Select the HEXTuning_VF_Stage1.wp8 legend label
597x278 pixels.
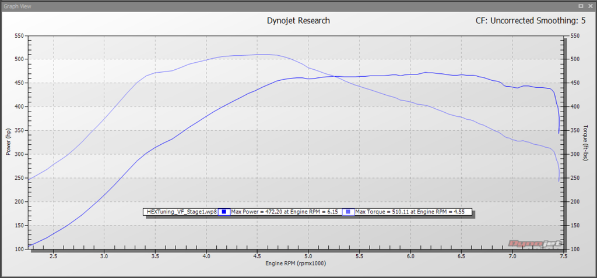click(180, 212)
